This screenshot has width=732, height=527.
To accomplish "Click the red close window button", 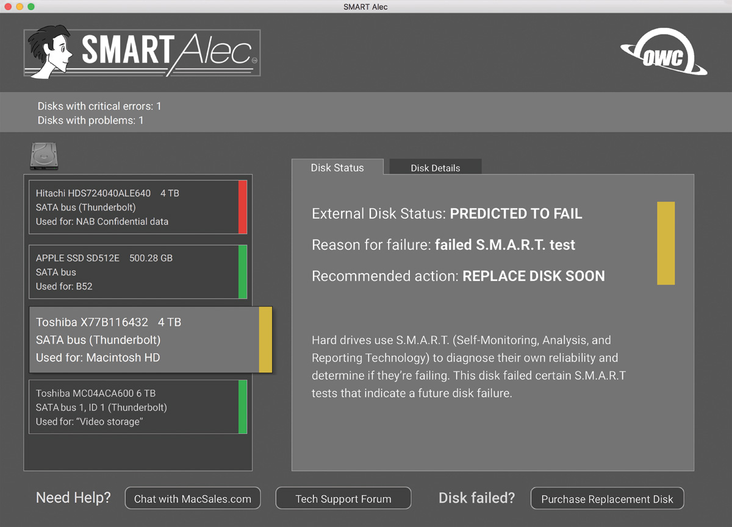I will (8, 7).
